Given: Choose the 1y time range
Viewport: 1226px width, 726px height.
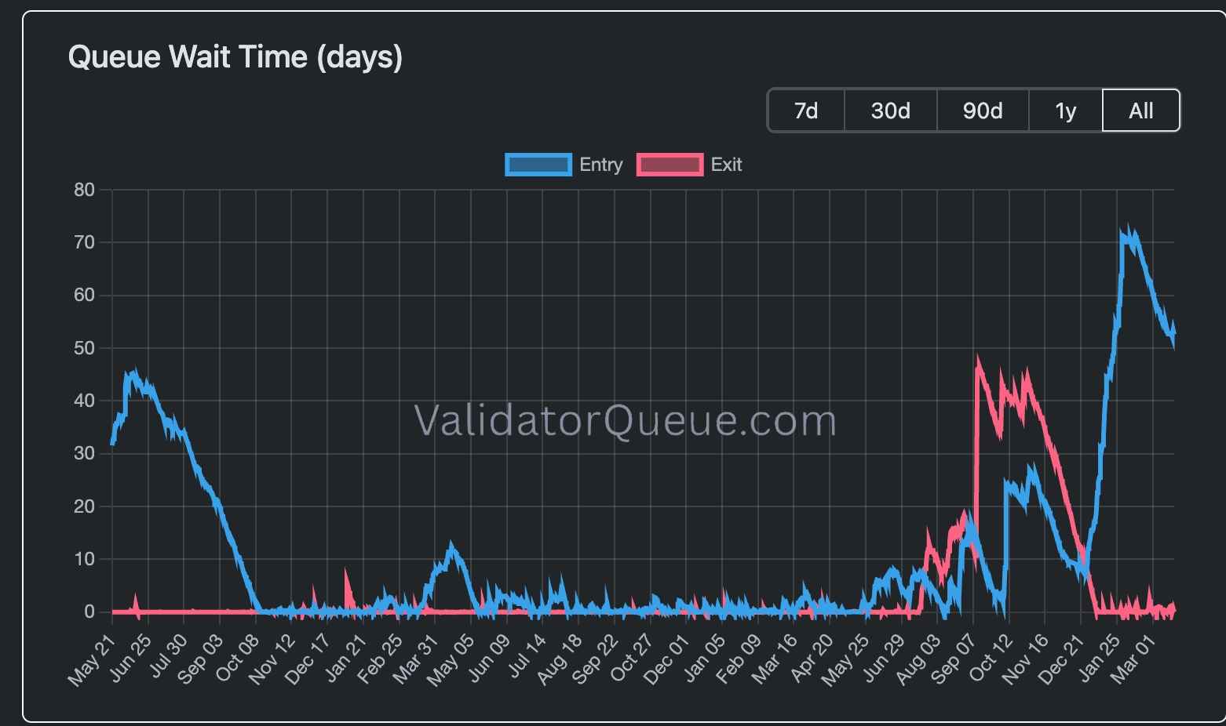Looking at the screenshot, I should pos(1065,111).
